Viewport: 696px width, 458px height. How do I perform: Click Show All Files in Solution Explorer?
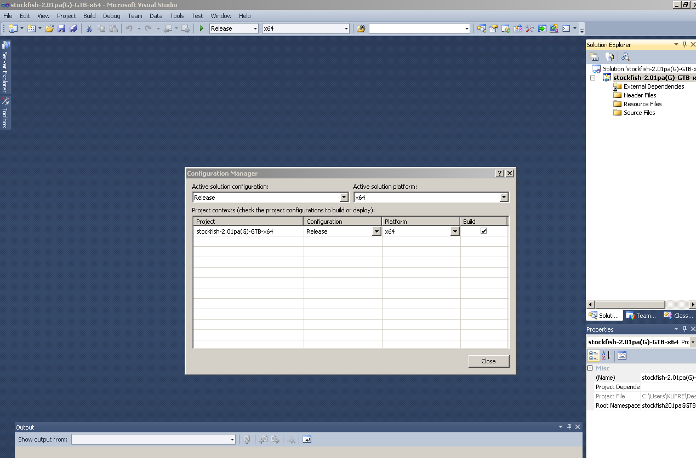click(x=609, y=56)
